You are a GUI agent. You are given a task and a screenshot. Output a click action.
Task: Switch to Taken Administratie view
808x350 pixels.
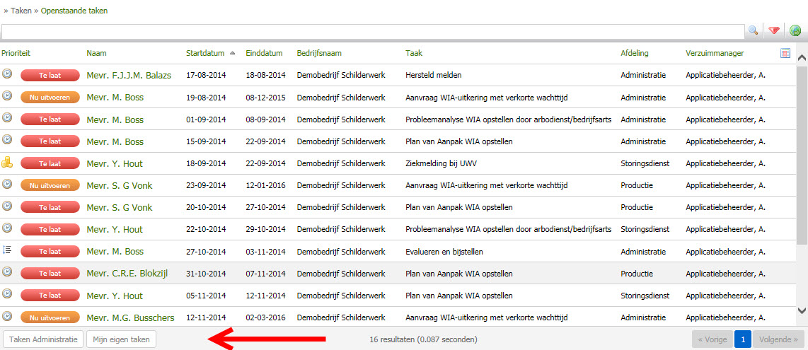pos(43,339)
